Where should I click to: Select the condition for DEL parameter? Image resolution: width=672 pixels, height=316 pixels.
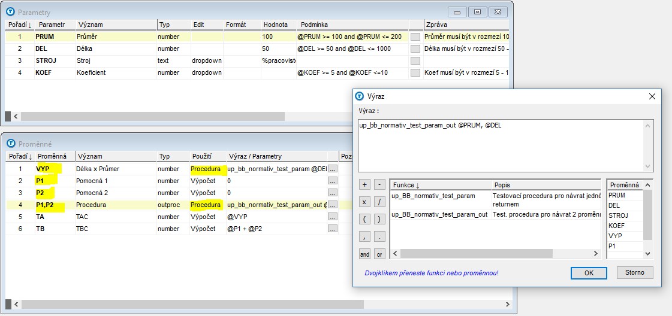(352, 48)
